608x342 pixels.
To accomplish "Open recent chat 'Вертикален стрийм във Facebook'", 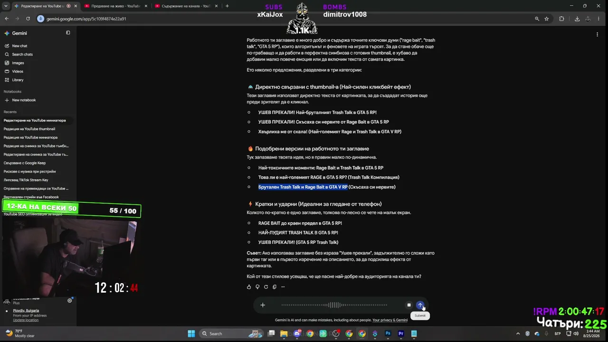I will coord(31,197).
